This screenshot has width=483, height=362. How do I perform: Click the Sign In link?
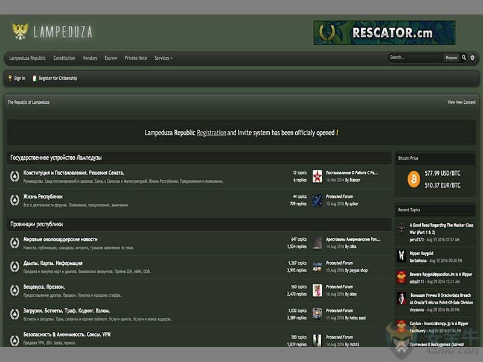click(19, 78)
